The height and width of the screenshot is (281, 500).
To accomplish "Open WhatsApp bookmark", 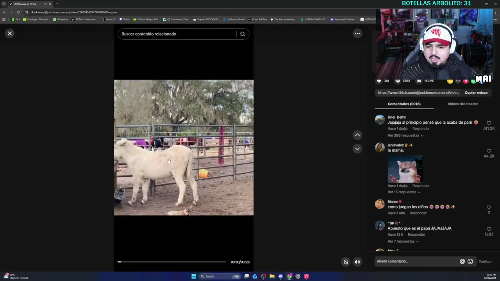I will point(61,20).
